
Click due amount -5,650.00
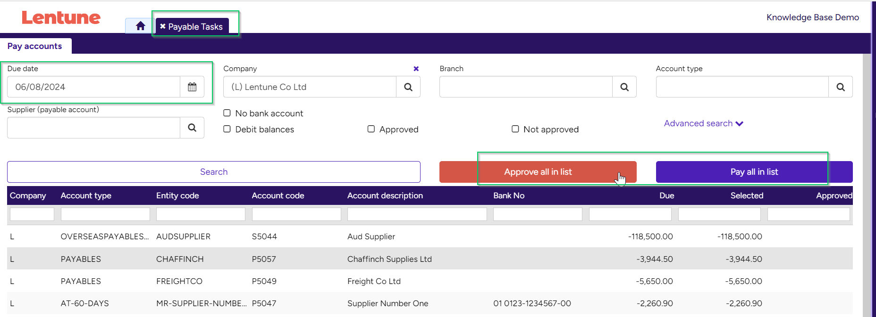click(654, 281)
